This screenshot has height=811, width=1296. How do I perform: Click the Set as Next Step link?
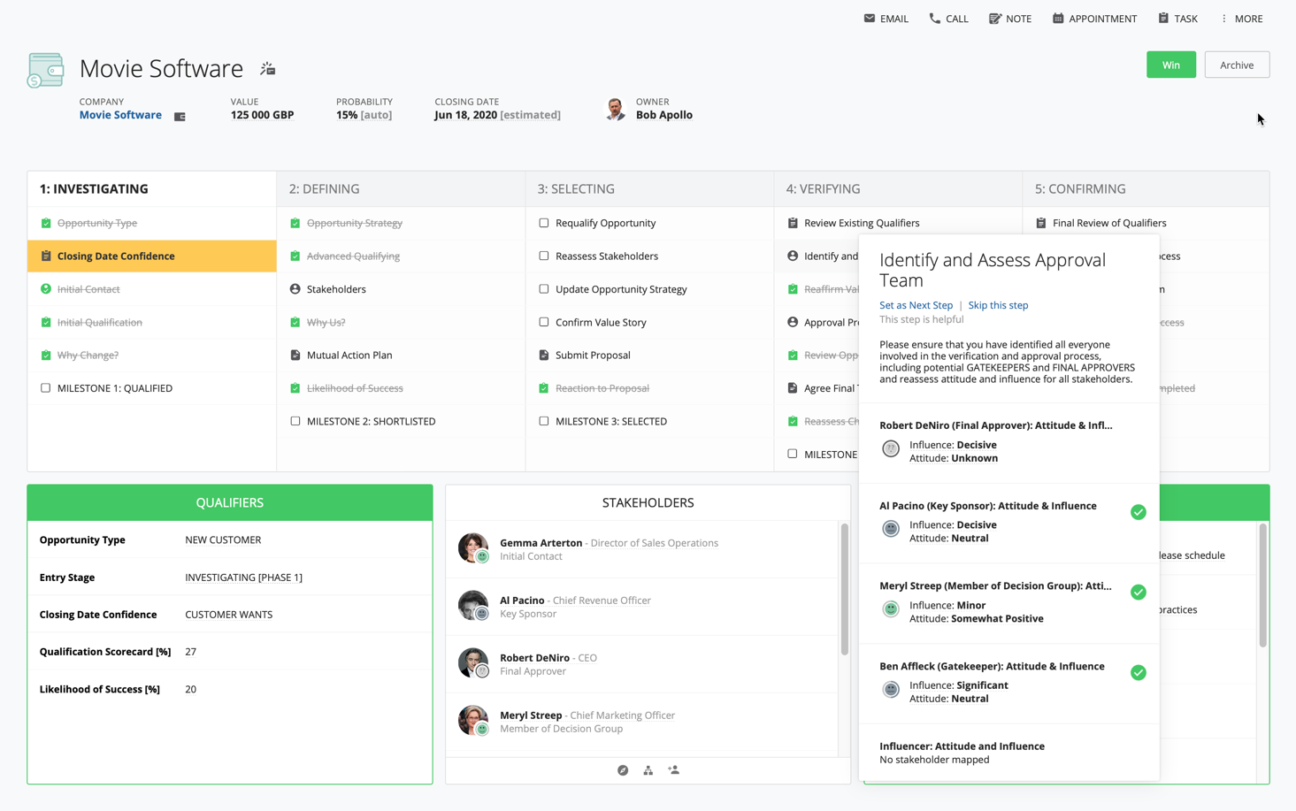click(916, 305)
